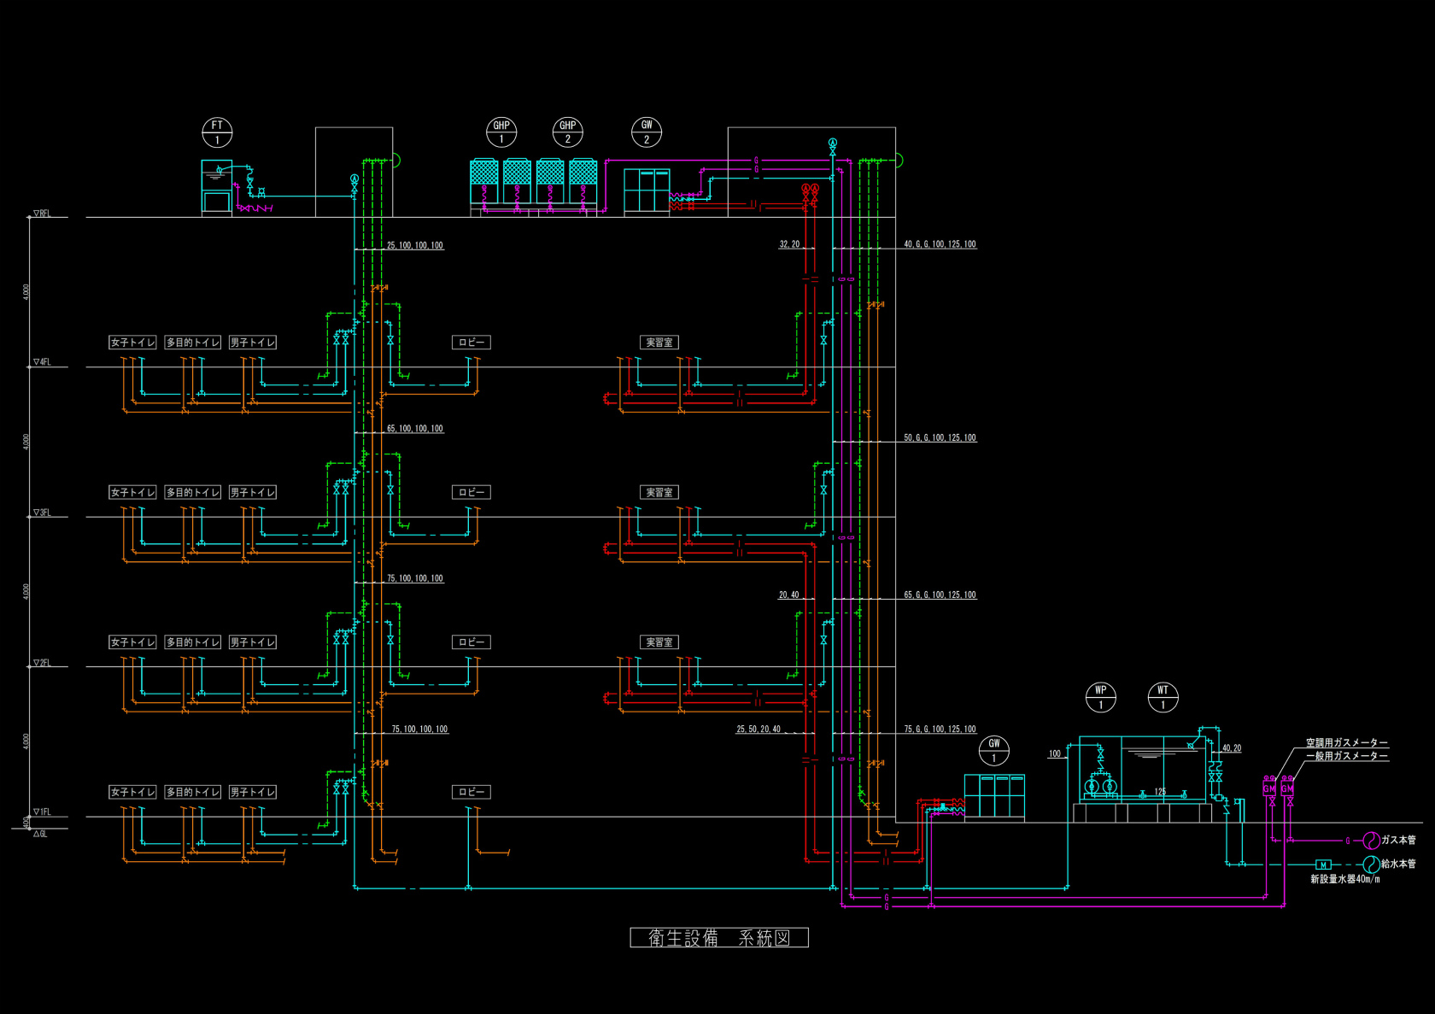Image resolution: width=1435 pixels, height=1014 pixels.
Task: Select the 2FL 男子トイレ room label
Action: pos(253,642)
